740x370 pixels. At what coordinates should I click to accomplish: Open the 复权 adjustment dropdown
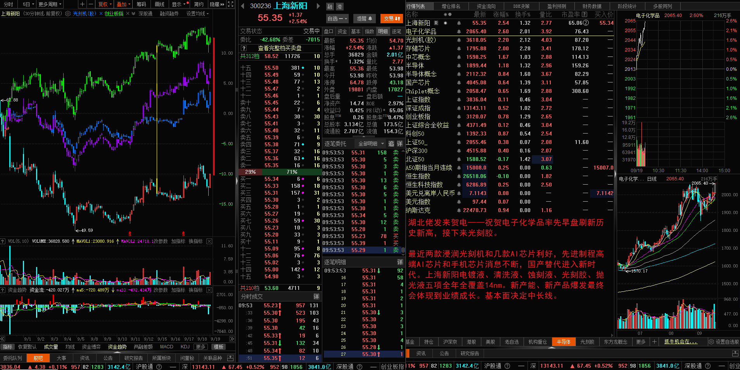(105, 4)
